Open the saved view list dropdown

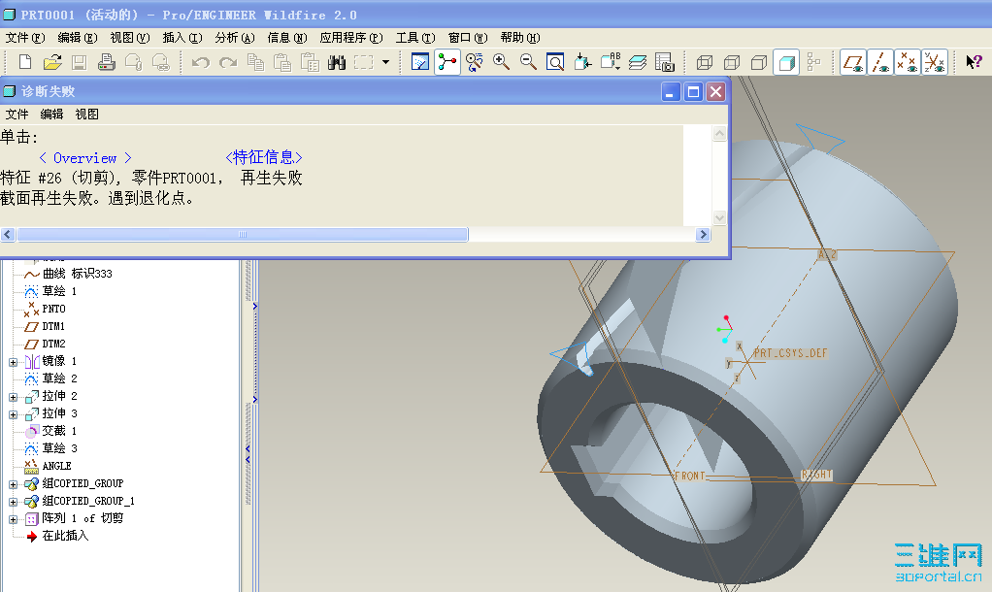click(x=612, y=62)
